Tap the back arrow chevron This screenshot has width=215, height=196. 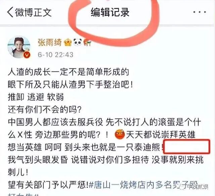click(x=10, y=12)
